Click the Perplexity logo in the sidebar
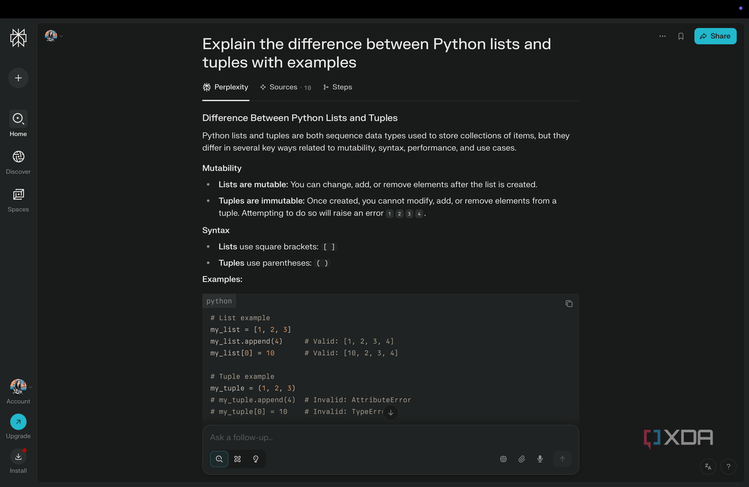The height and width of the screenshot is (487, 749). [18, 38]
